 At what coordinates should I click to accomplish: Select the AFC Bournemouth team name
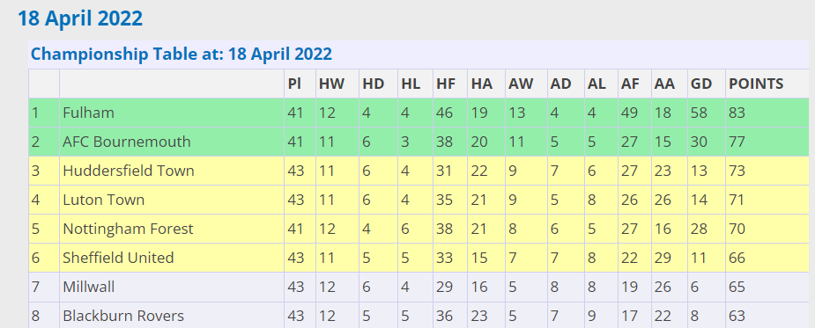[127, 142]
